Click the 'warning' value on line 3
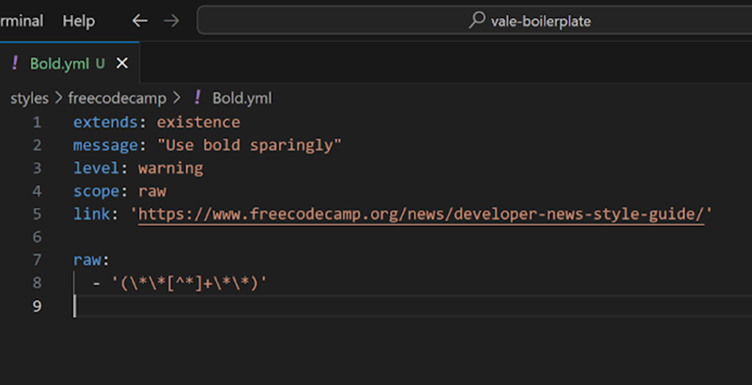Image resolution: width=752 pixels, height=385 pixels. 171,168
